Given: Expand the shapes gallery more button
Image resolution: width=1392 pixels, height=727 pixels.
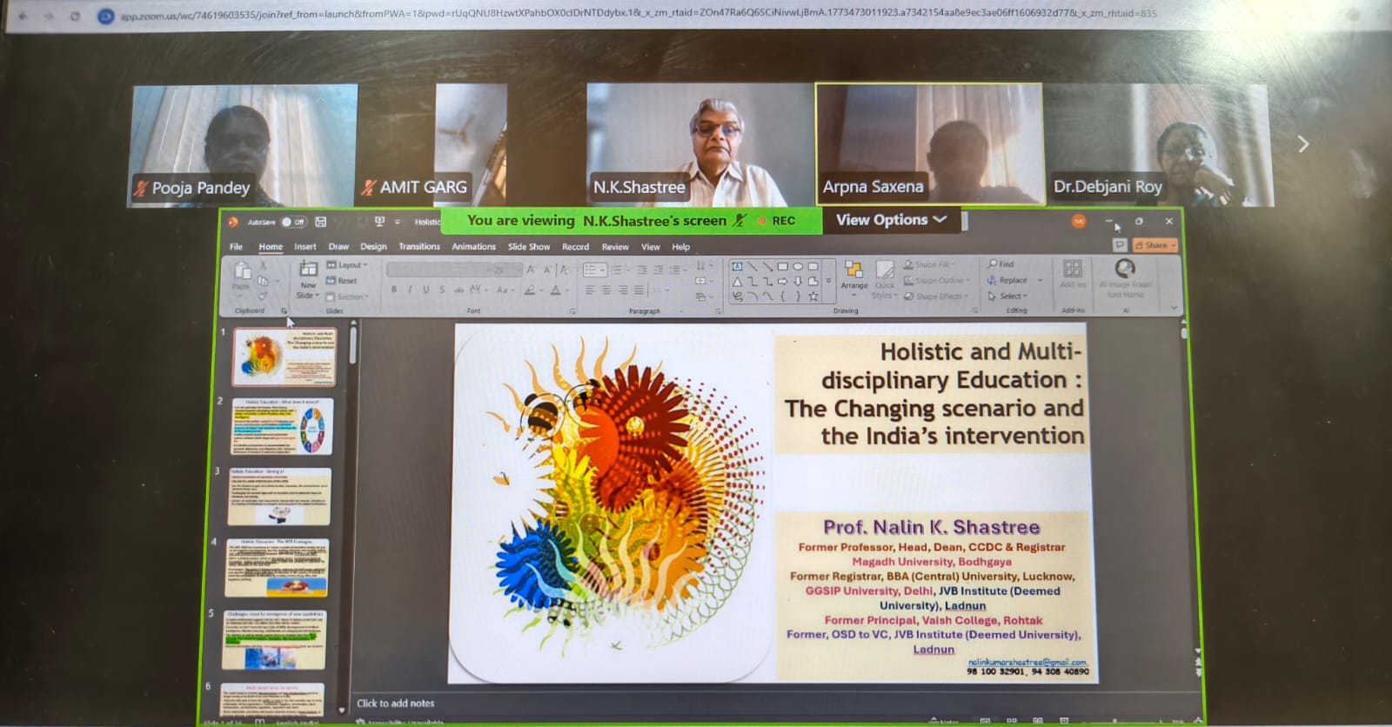Looking at the screenshot, I should click(828, 282).
